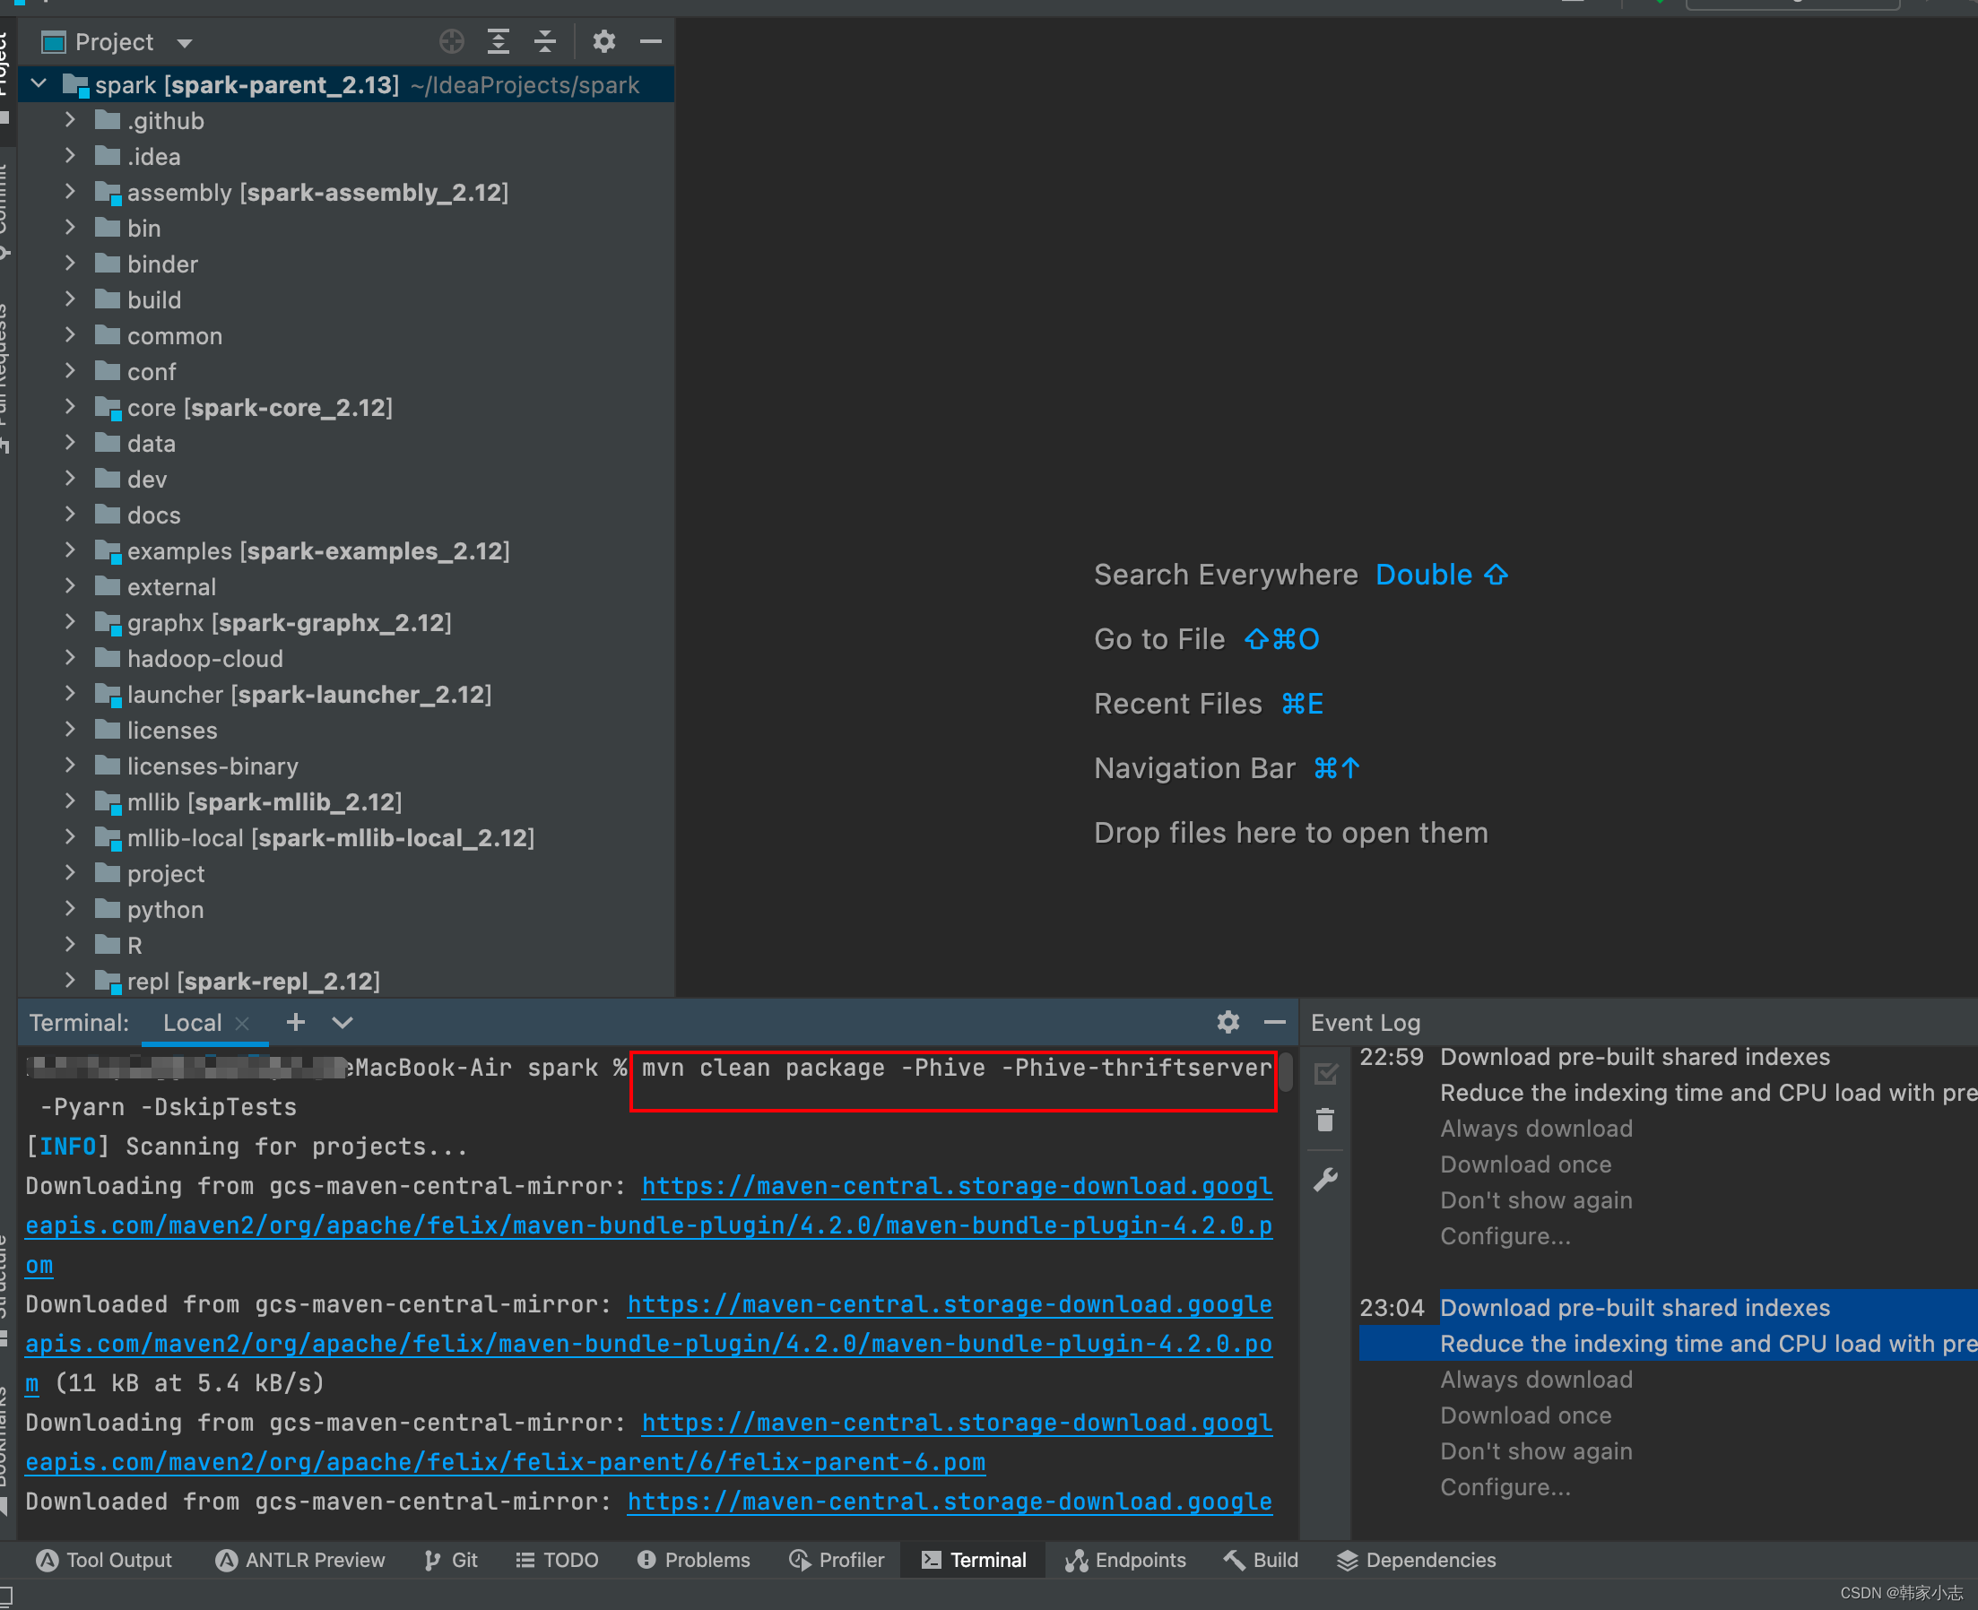The image size is (1978, 1610).
Task: Click the Collapse All icon in Project panel
Action: pyautogui.click(x=545, y=42)
